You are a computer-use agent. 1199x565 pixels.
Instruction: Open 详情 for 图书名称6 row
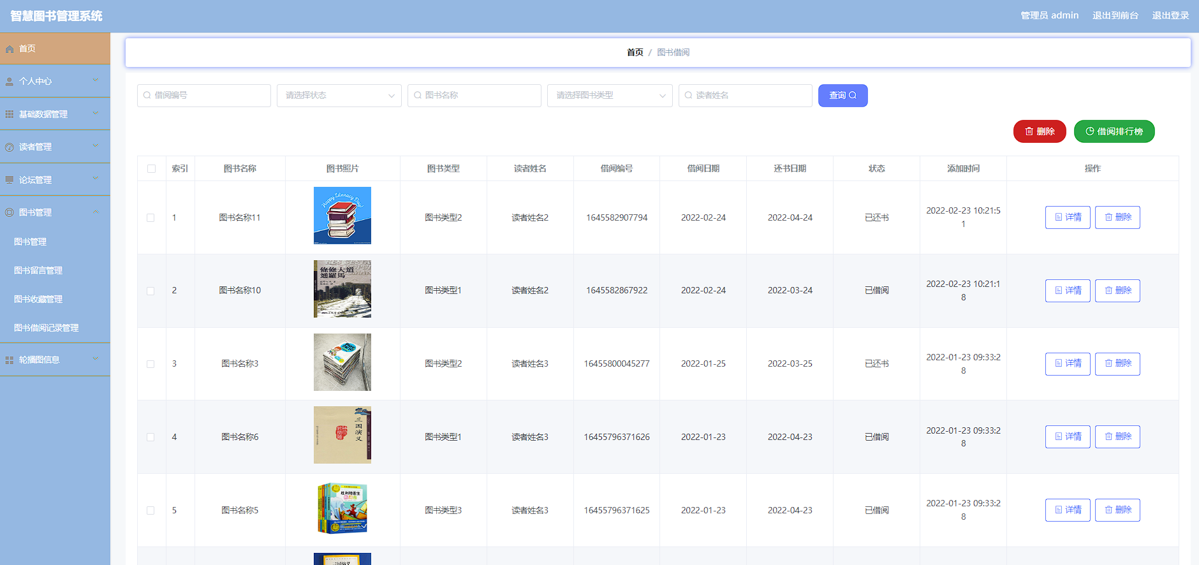tap(1068, 437)
